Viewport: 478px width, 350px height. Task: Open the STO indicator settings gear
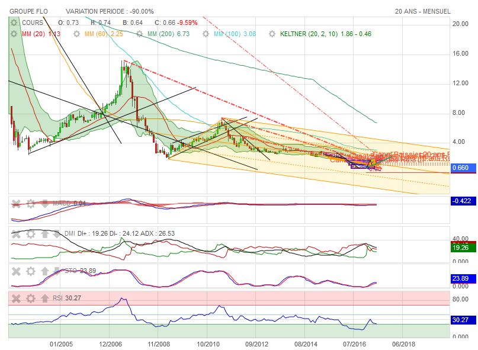[30, 271]
